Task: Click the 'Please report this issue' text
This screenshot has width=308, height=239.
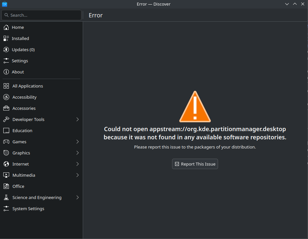Action: click(x=195, y=147)
